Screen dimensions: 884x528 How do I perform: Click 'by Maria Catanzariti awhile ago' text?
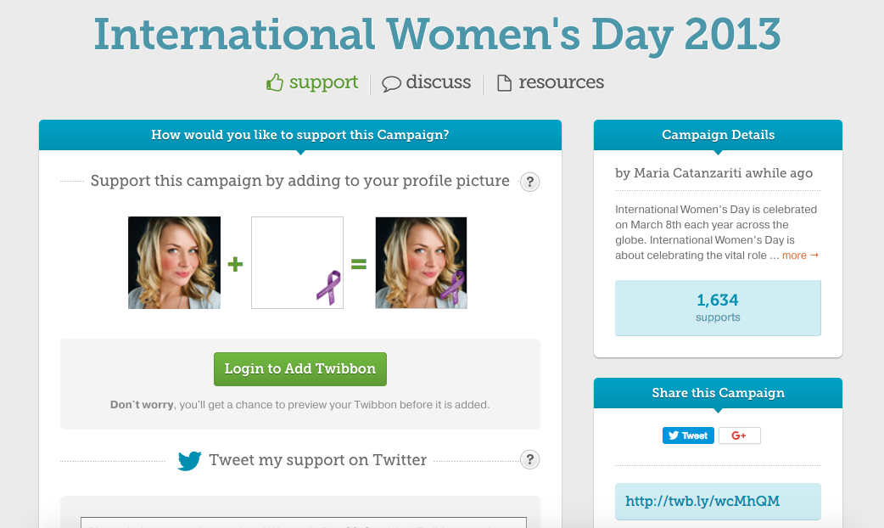(713, 173)
